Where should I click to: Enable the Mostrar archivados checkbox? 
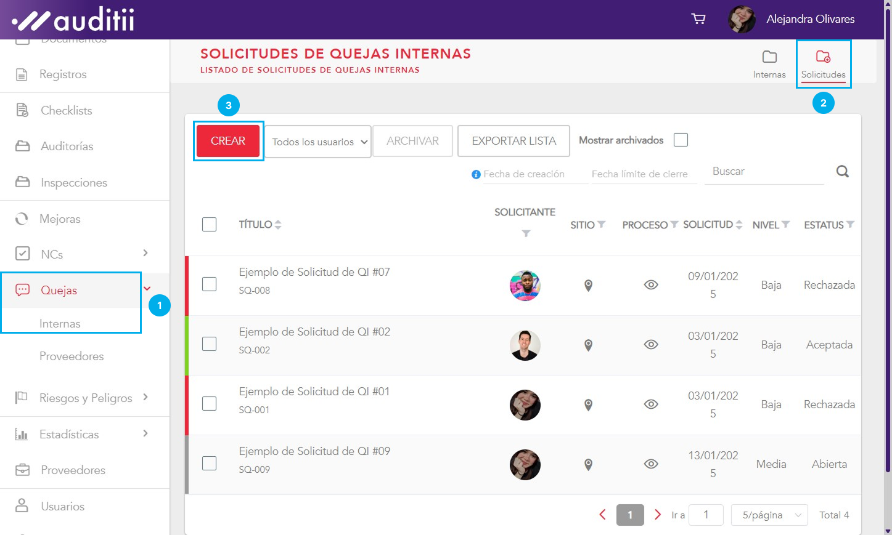681,140
